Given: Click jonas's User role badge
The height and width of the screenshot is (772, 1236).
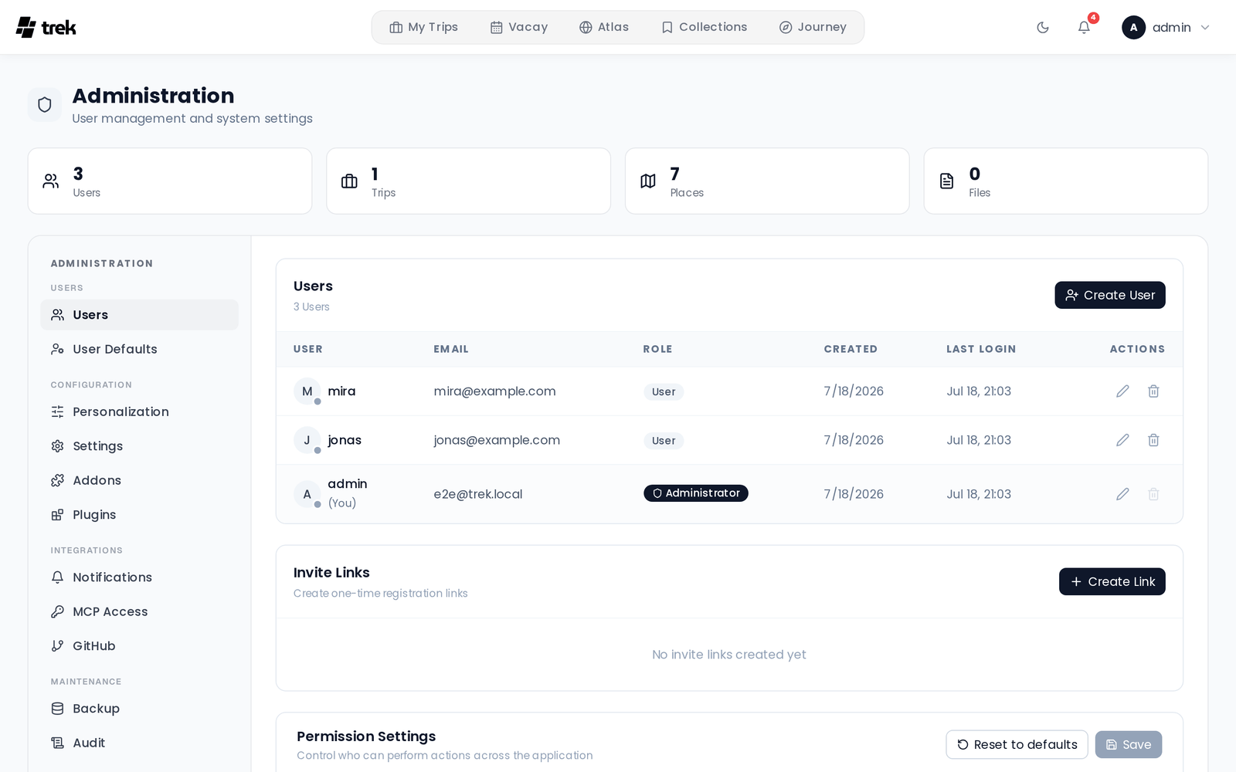Looking at the screenshot, I should coord(664,441).
